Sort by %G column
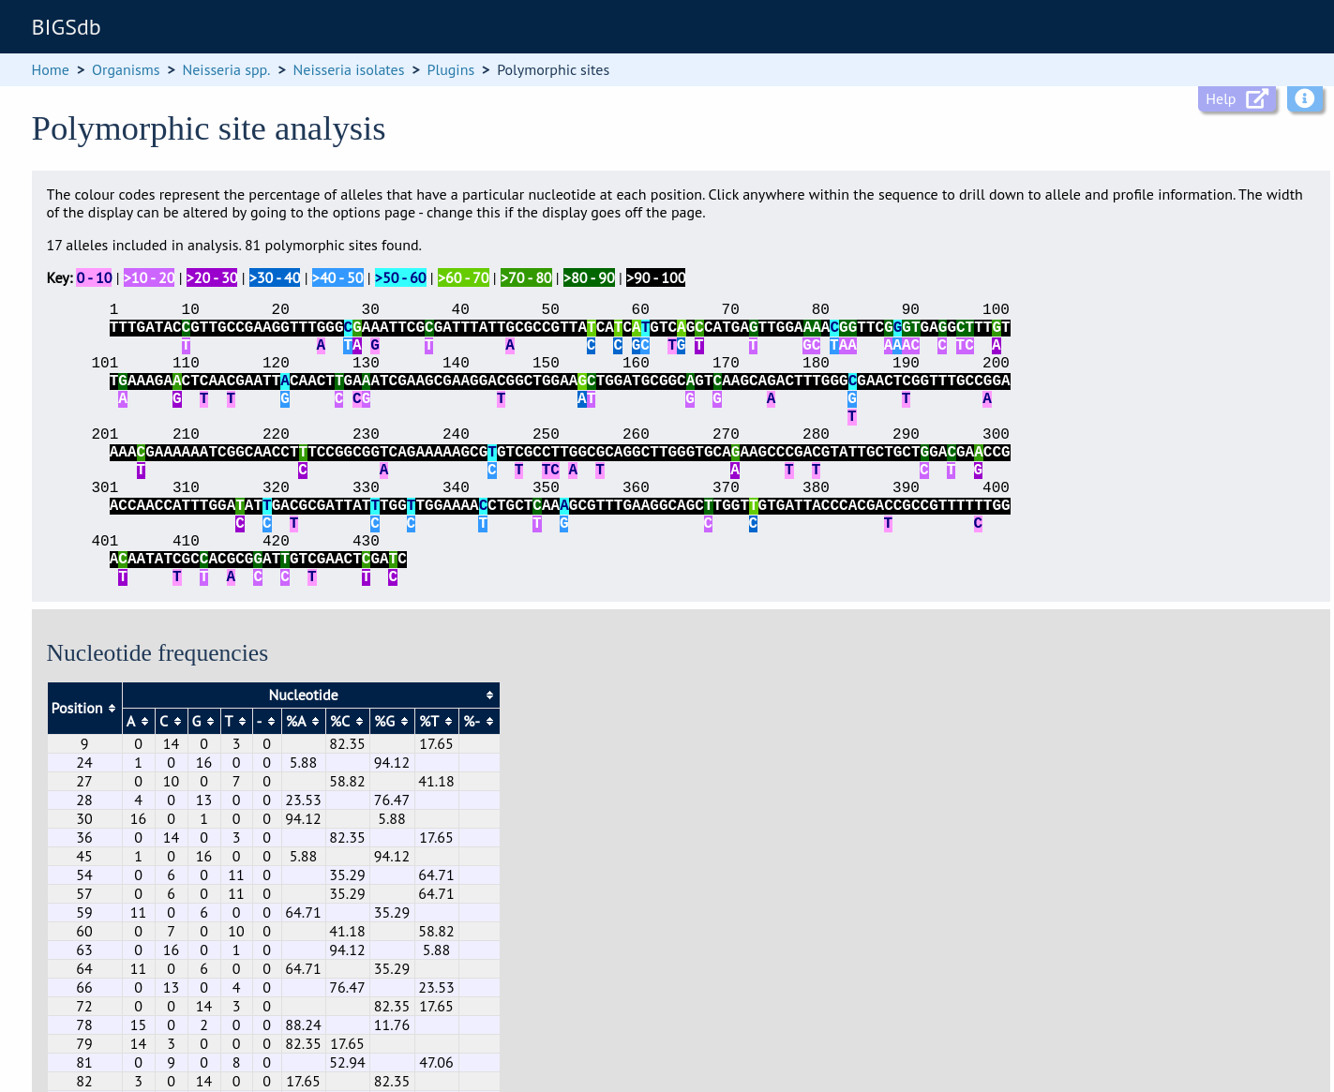The width and height of the screenshot is (1334, 1092). (x=392, y=721)
